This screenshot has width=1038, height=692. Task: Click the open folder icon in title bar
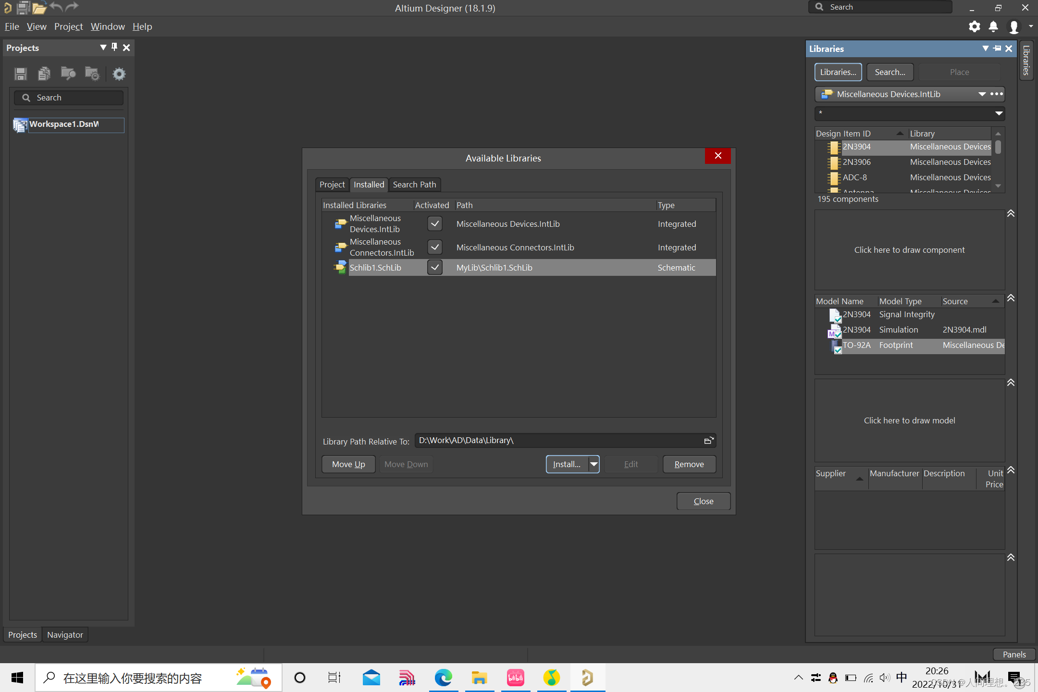(x=39, y=8)
